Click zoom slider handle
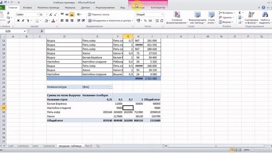This screenshot has width=272, height=153. point(265,150)
